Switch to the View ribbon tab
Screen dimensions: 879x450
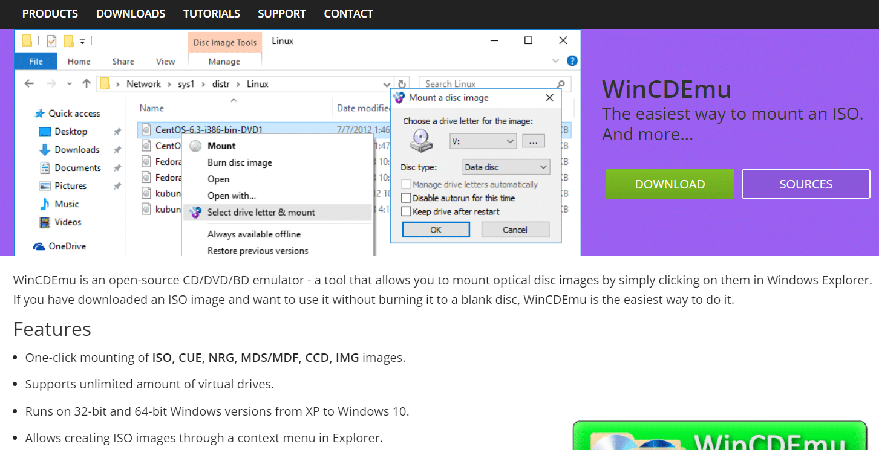pyautogui.click(x=165, y=61)
